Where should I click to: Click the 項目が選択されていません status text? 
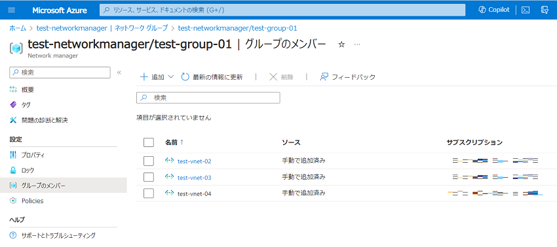(x=174, y=118)
